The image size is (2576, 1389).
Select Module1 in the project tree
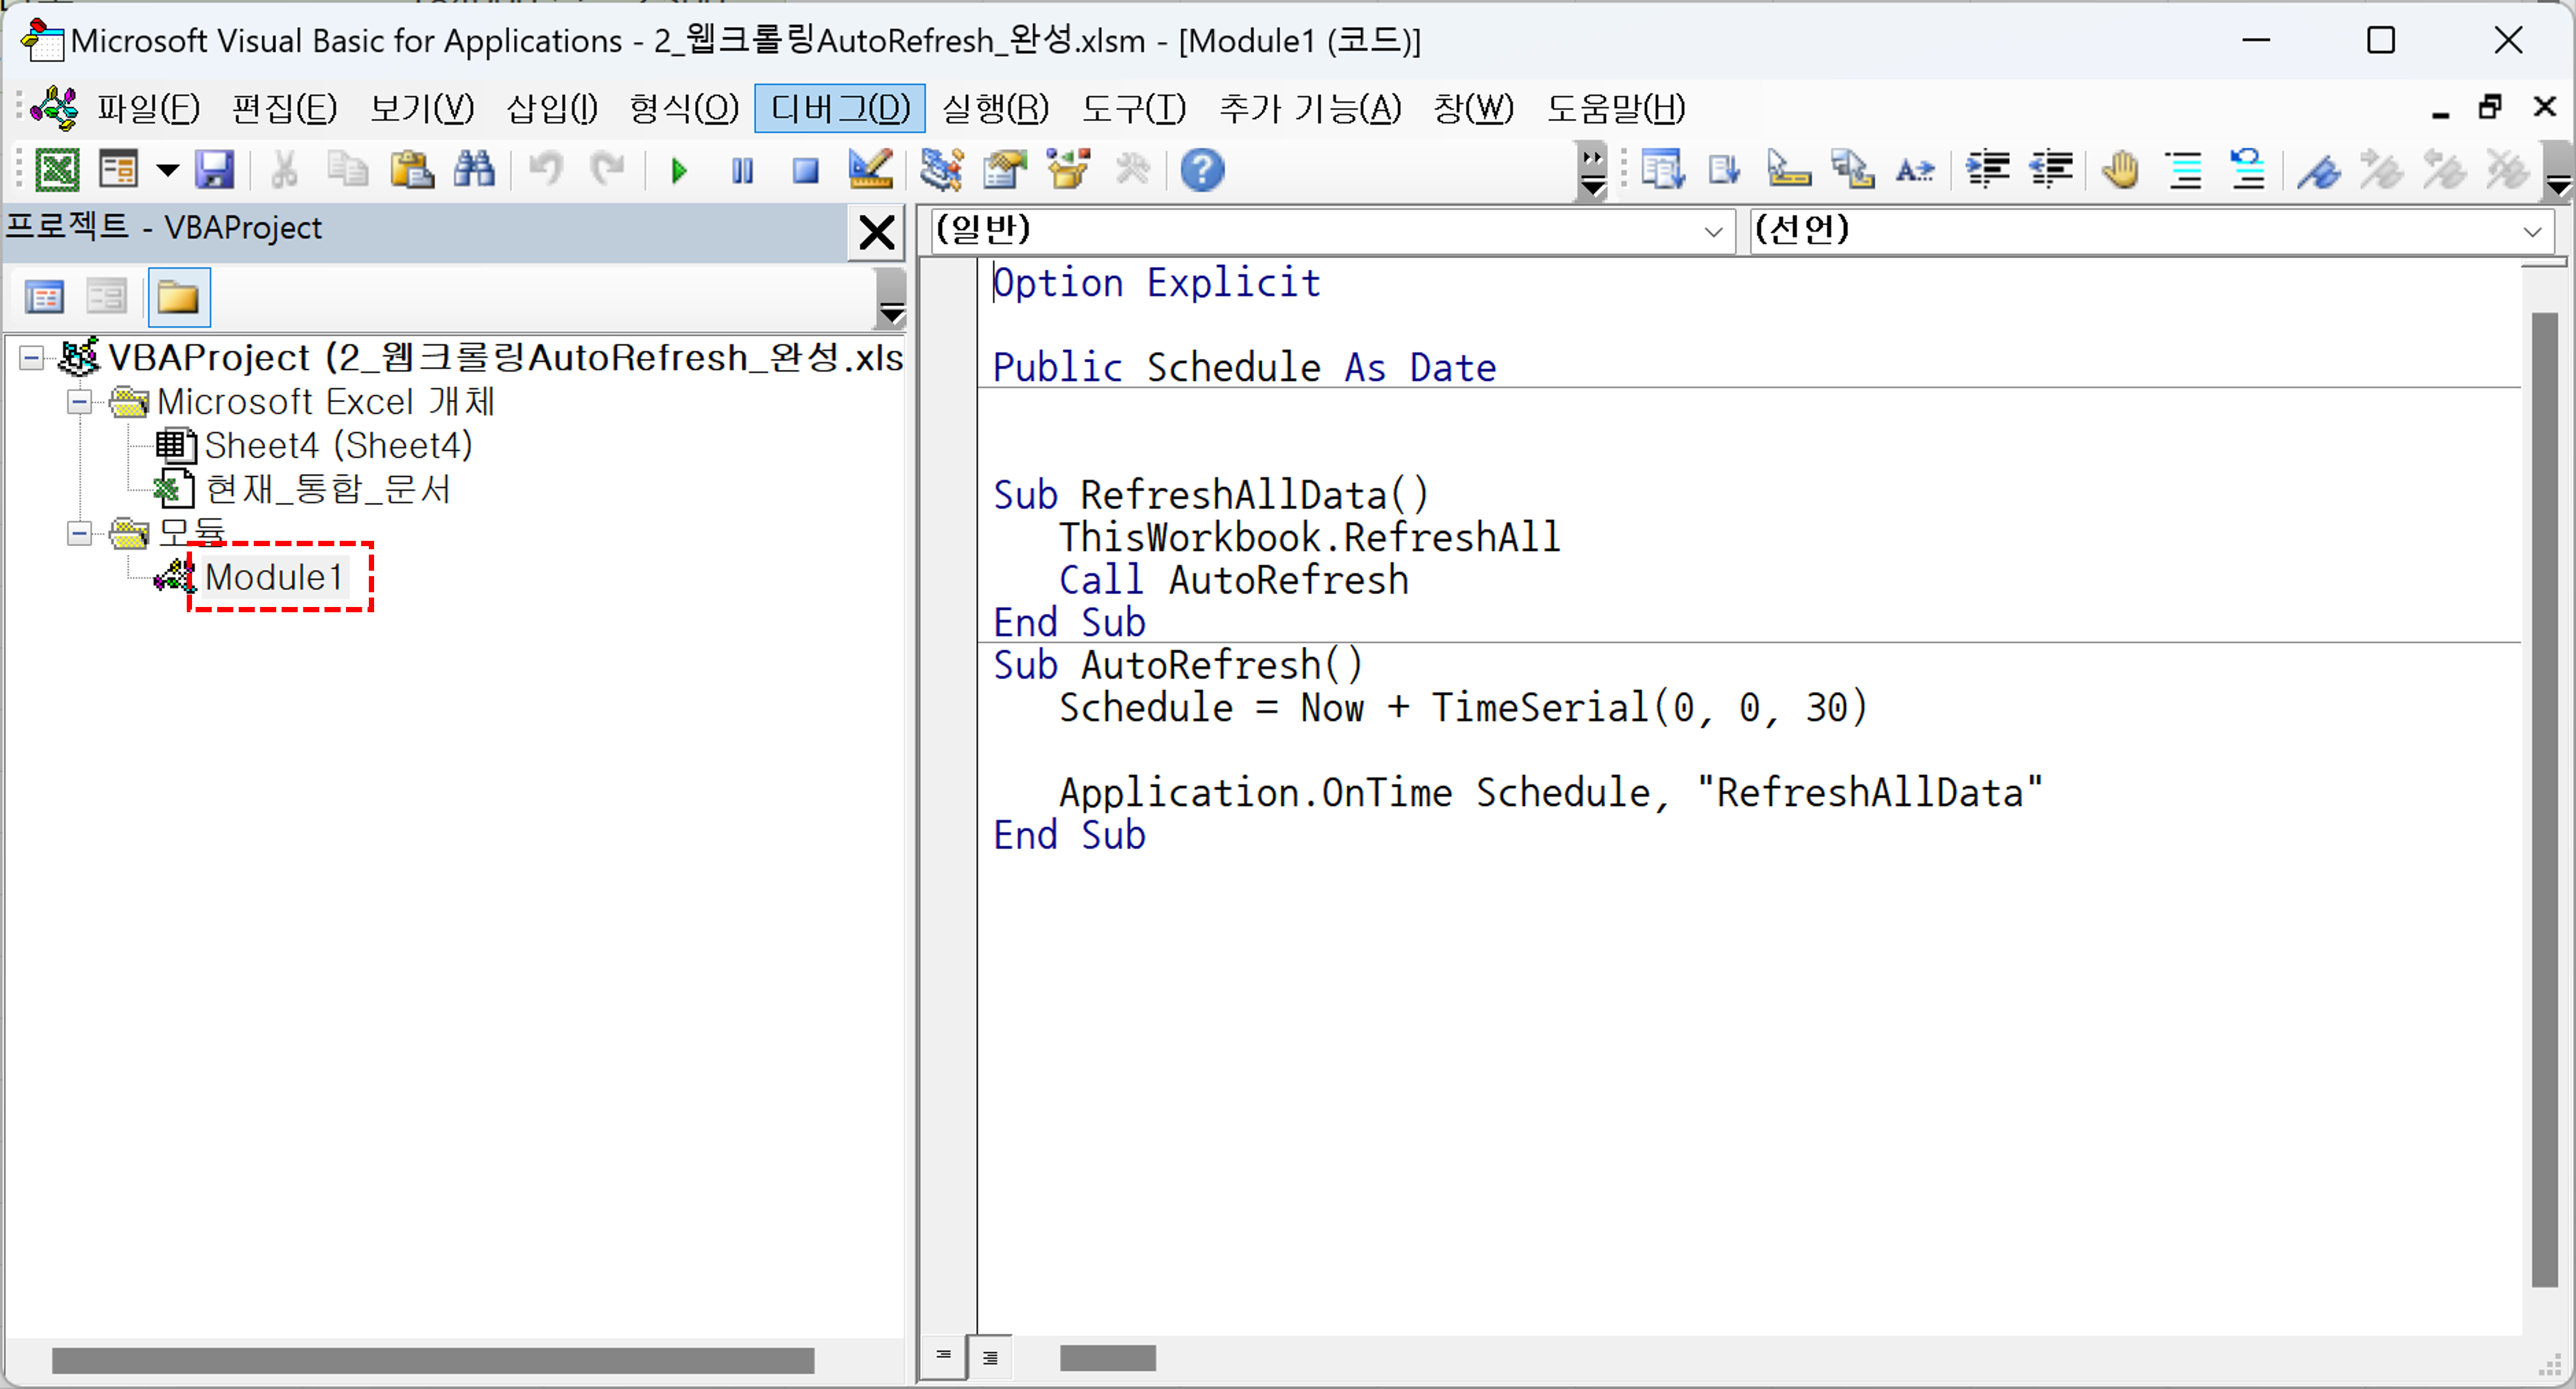pos(274,578)
